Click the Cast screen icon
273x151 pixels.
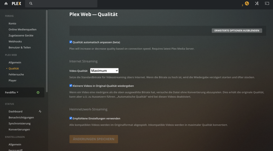click(x=267, y=3)
